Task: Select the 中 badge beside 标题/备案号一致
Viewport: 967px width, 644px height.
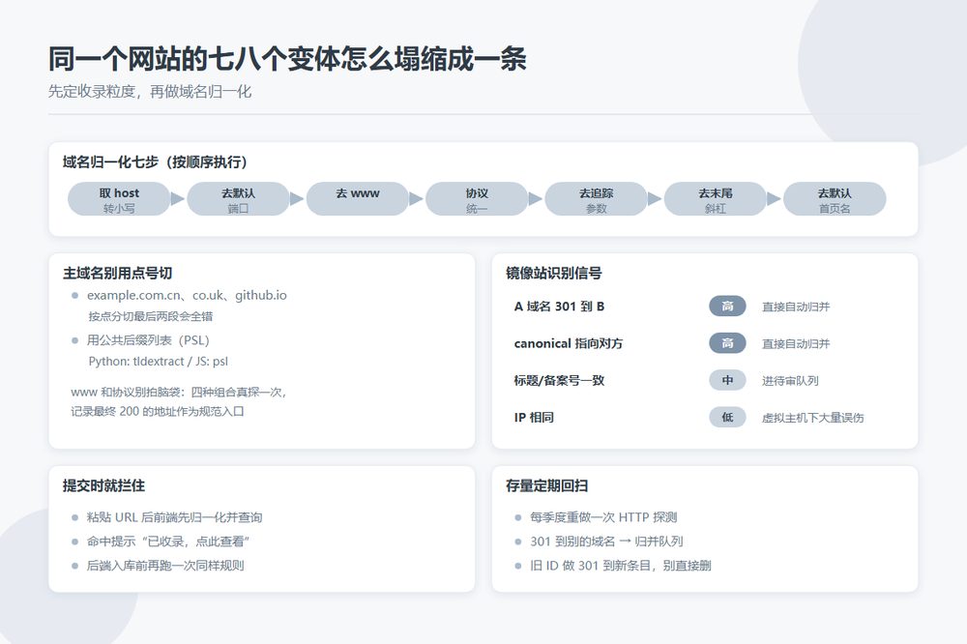Action: point(728,380)
